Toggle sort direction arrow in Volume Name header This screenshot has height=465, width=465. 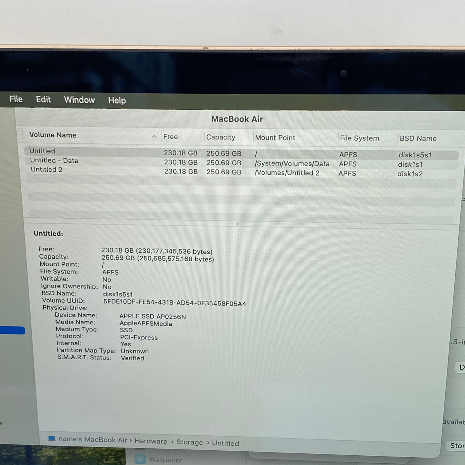[x=154, y=136]
